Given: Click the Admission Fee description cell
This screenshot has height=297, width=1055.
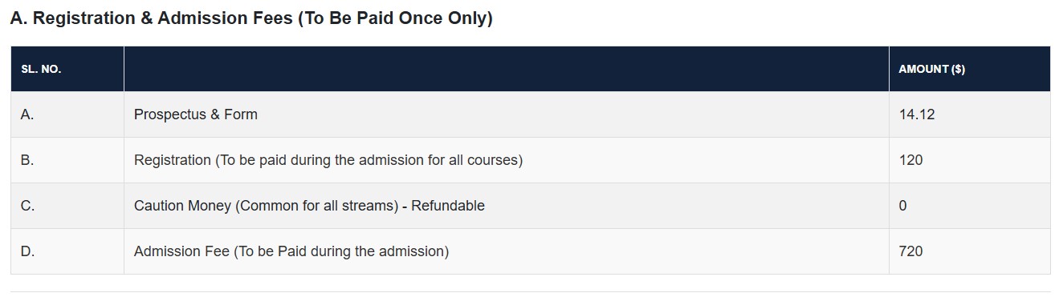Looking at the screenshot, I should [x=507, y=251].
